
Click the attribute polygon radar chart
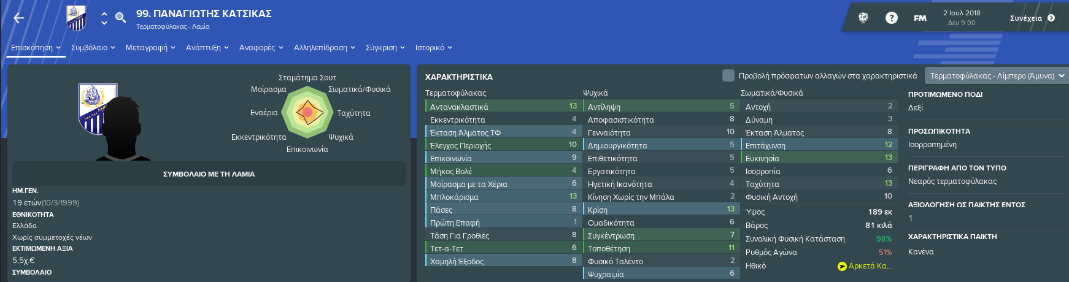[x=306, y=113]
